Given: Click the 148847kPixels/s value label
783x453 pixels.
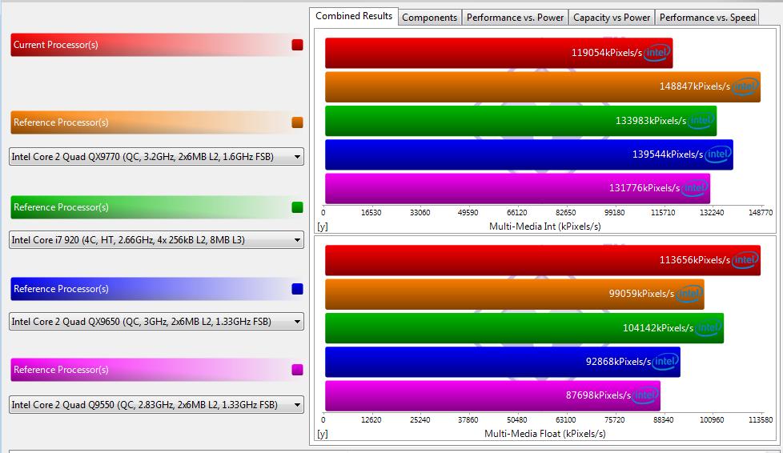Looking at the screenshot, I should pyautogui.click(x=695, y=86).
